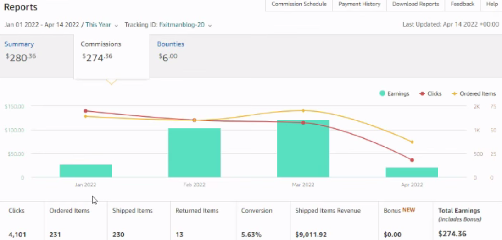Click the Shipped Items column header
Image resolution: width=502 pixels, height=240 pixels.
pyautogui.click(x=133, y=211)
